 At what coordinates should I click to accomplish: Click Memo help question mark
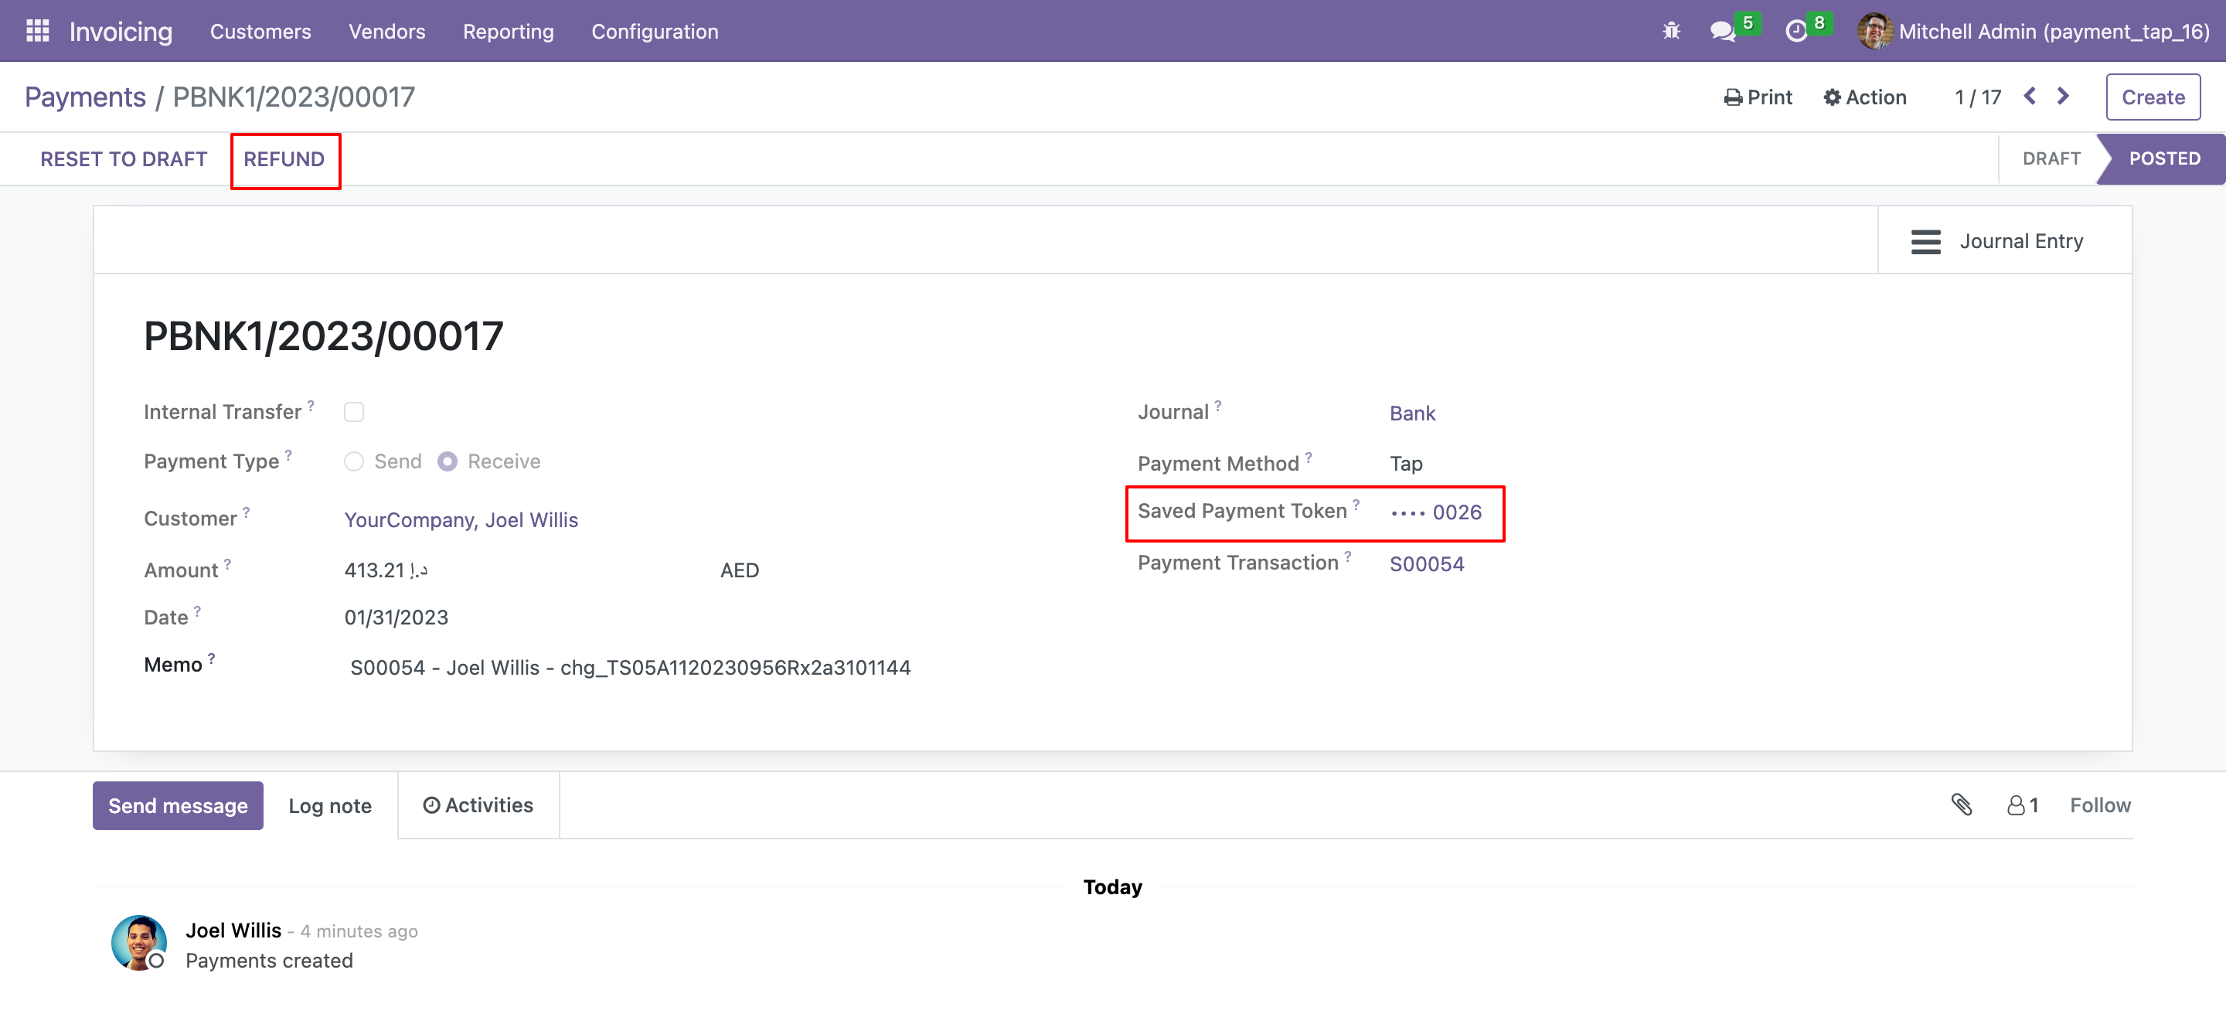tap(212, 658)
